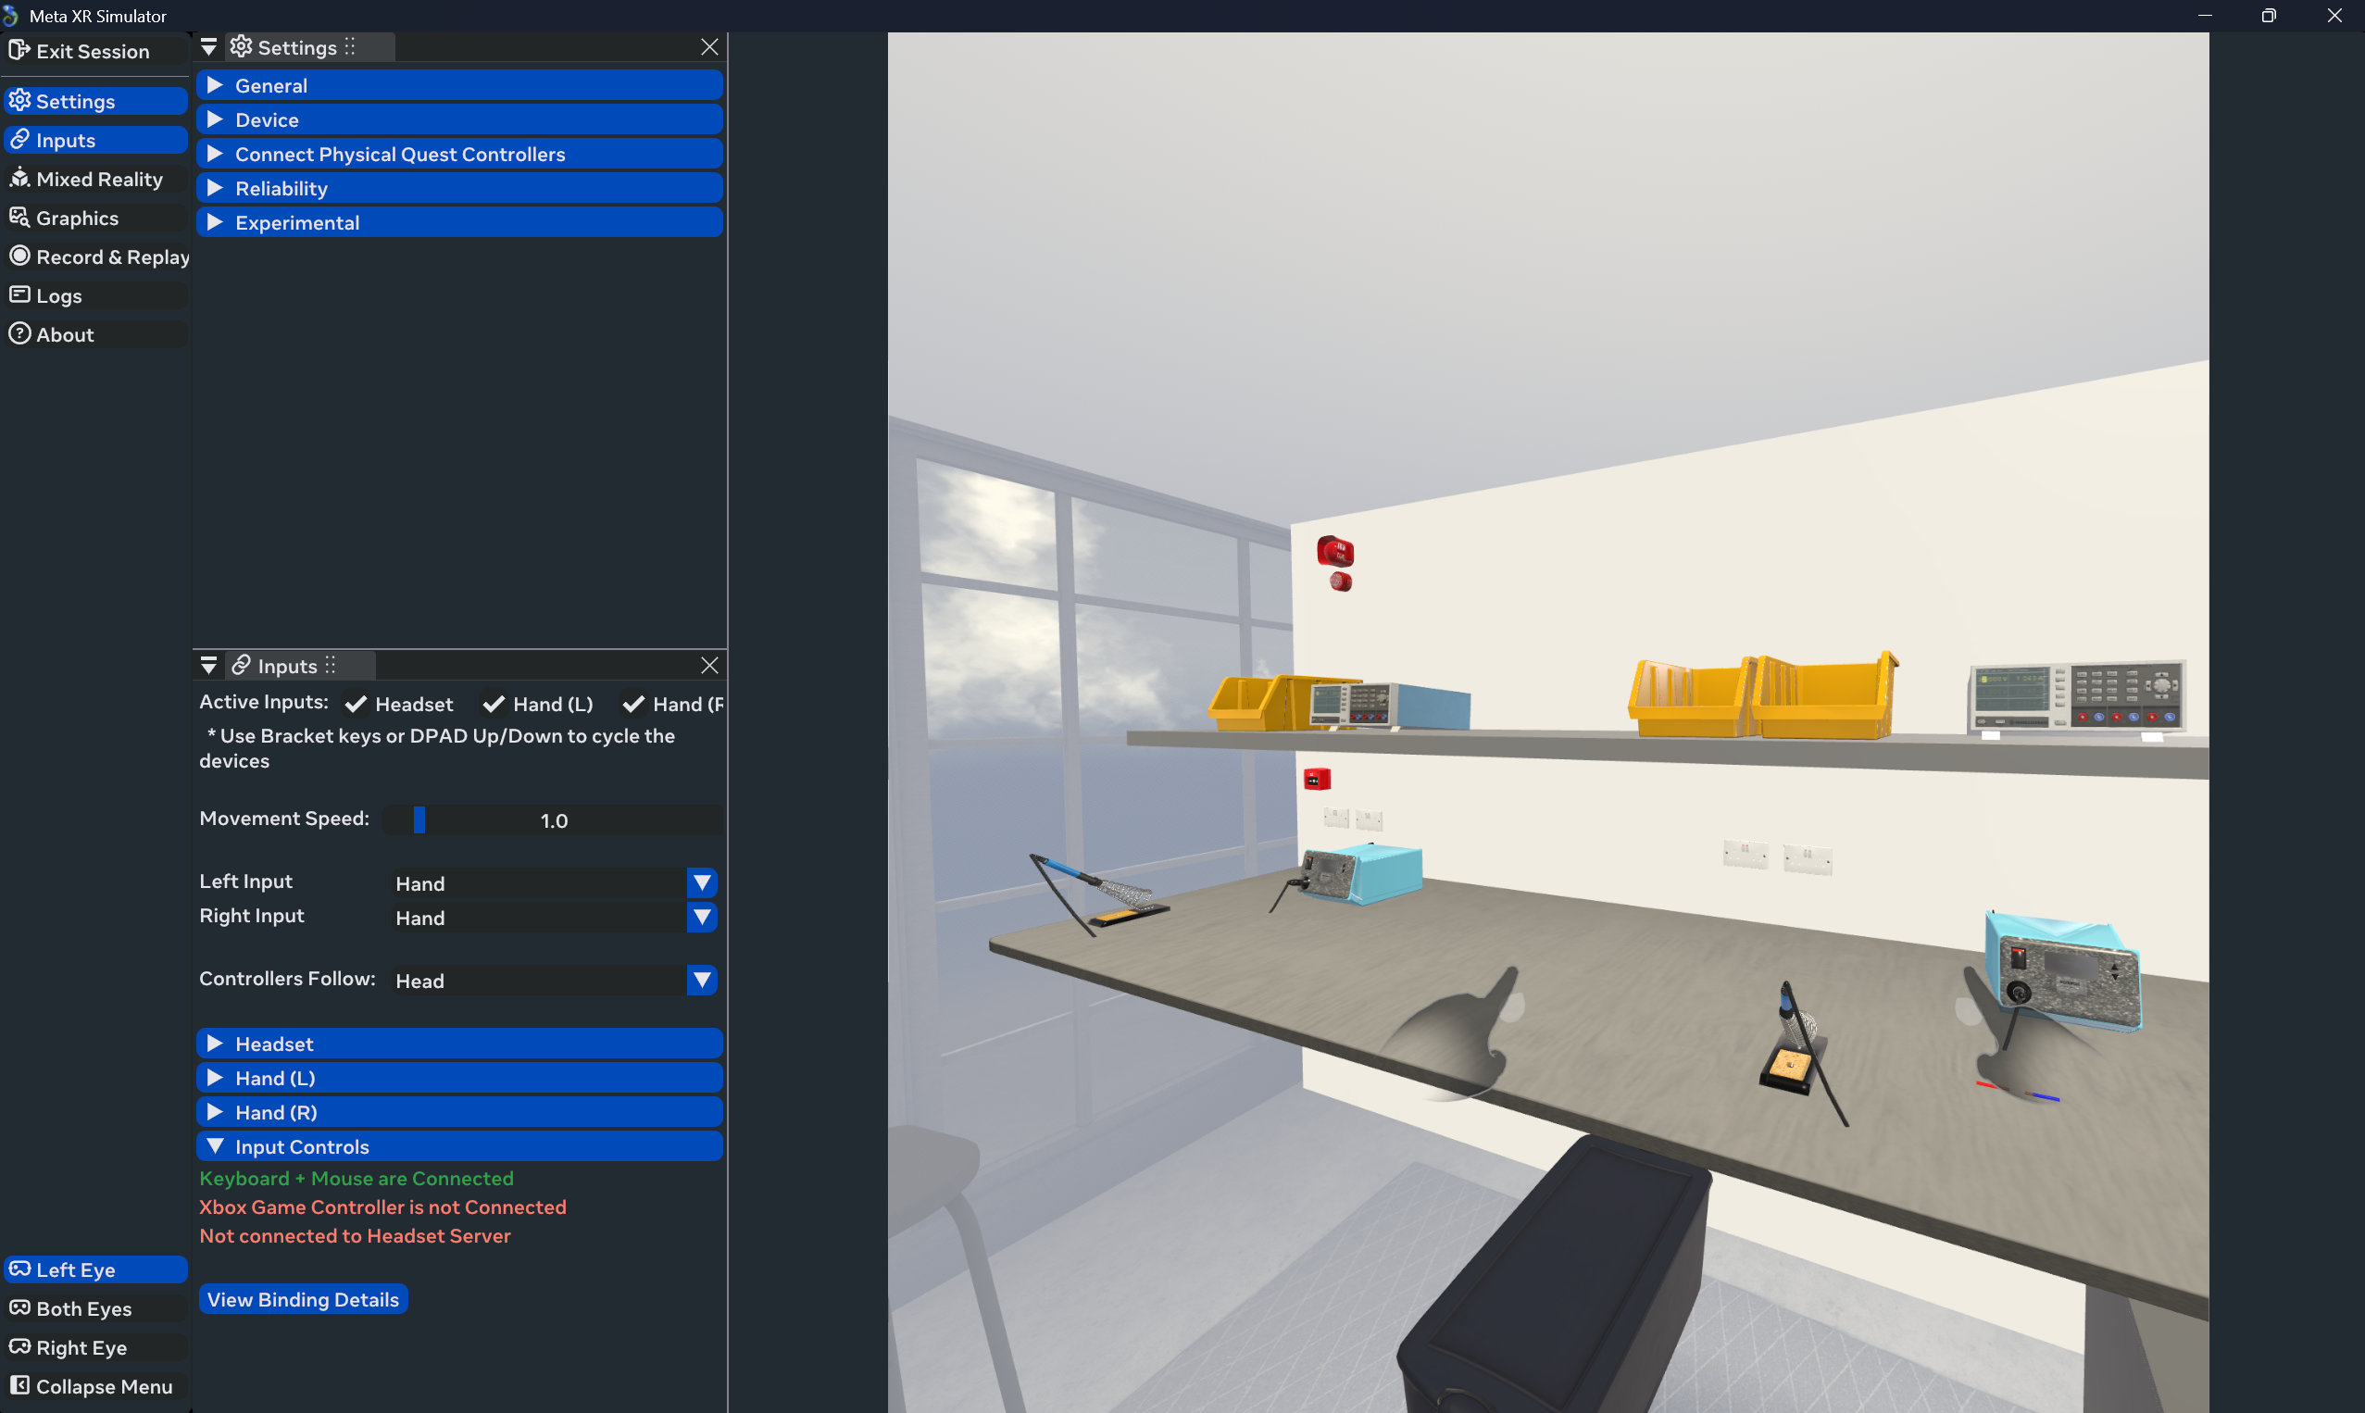Open the Left Input dropdown
The width and height of the screenshot is (2365, 1413).
pyautogui.click(x=702, y=883)
